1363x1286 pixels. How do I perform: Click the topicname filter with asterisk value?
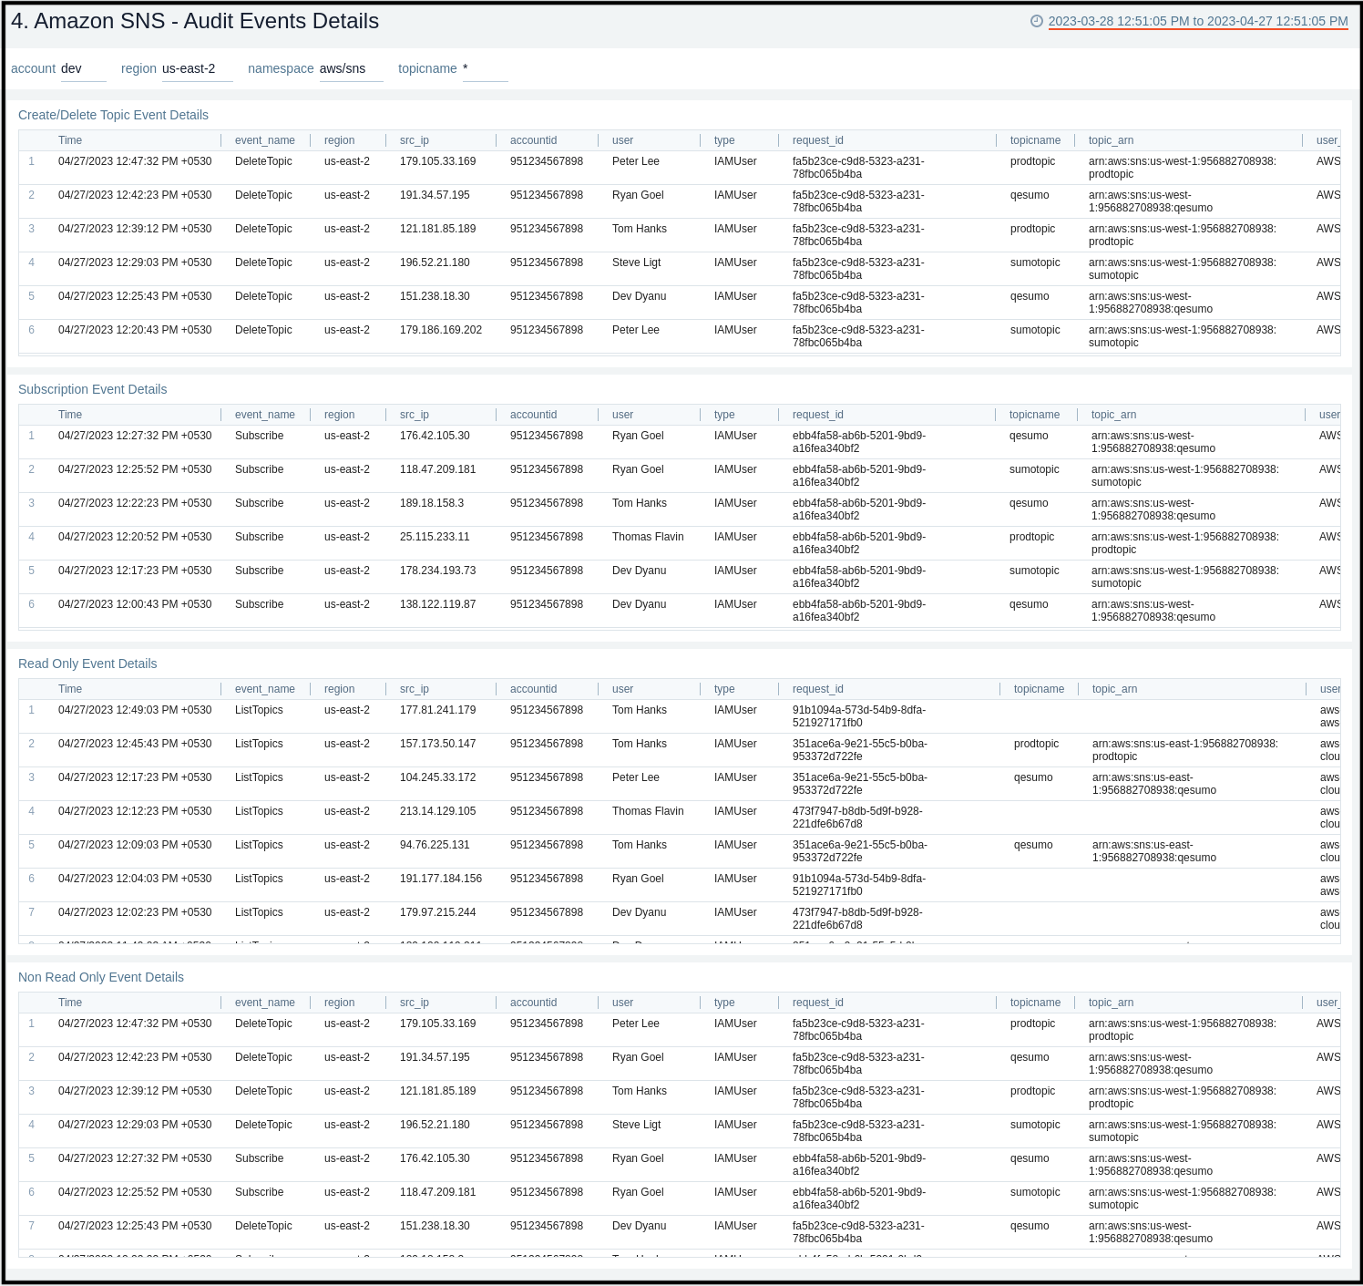click(x=485, y=69)
